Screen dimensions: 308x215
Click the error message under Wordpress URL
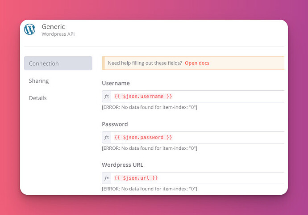coord(150,189)
